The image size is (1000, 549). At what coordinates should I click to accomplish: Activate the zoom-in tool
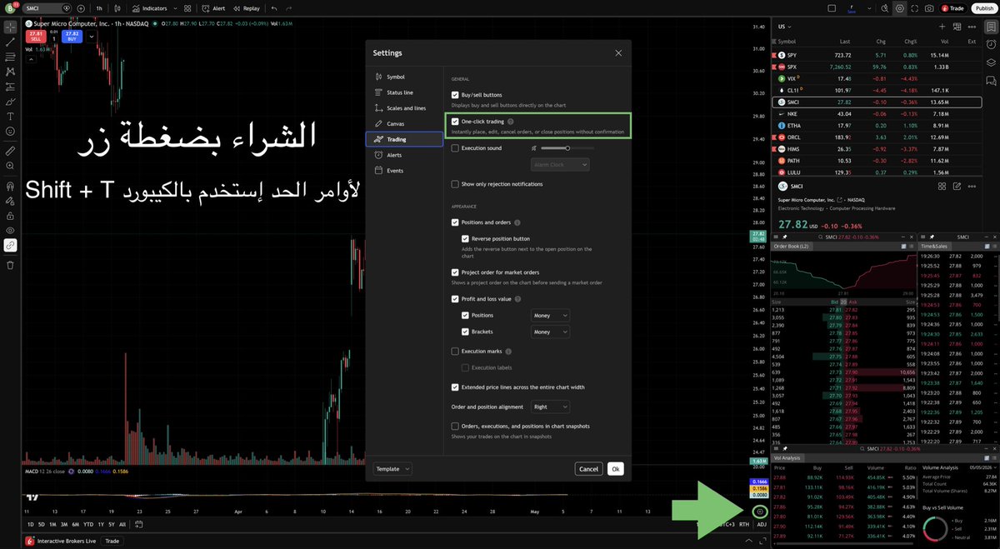pyautogui.click(x=10, y=167)
